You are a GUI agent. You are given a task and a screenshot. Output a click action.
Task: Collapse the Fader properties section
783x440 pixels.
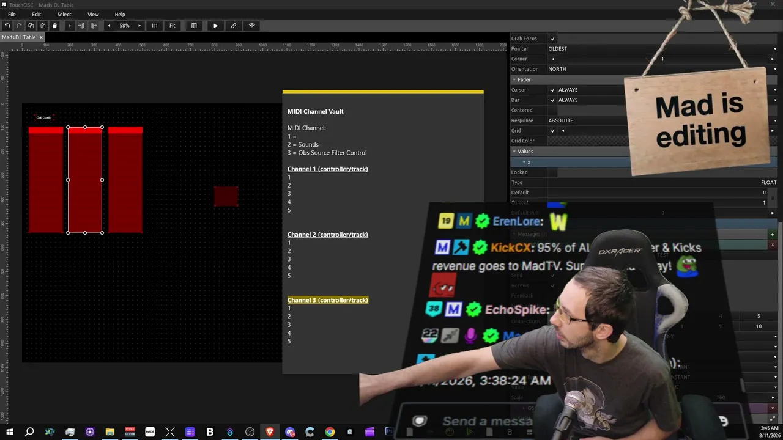514,79
